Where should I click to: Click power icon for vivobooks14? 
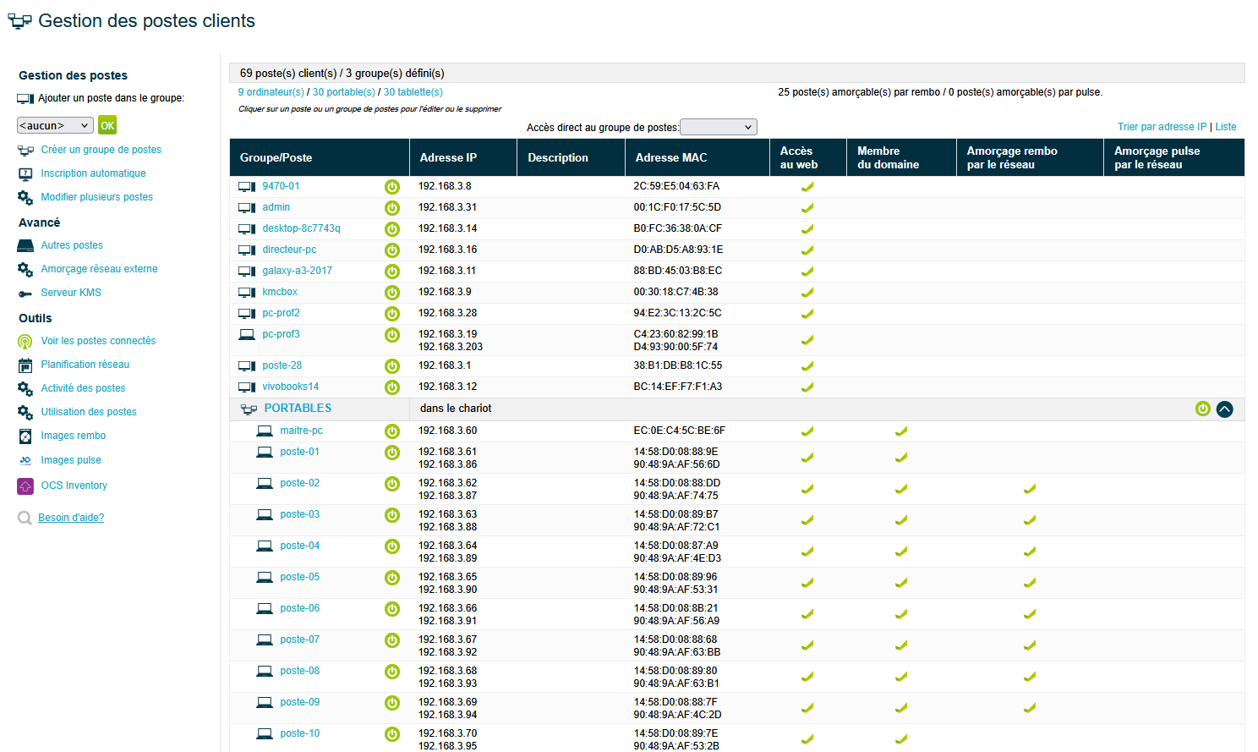(392, 387)
